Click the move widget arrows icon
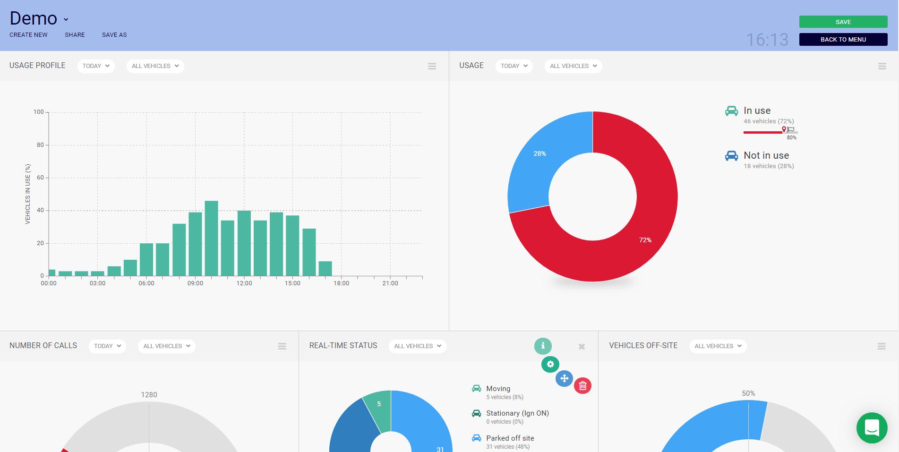 564,378
